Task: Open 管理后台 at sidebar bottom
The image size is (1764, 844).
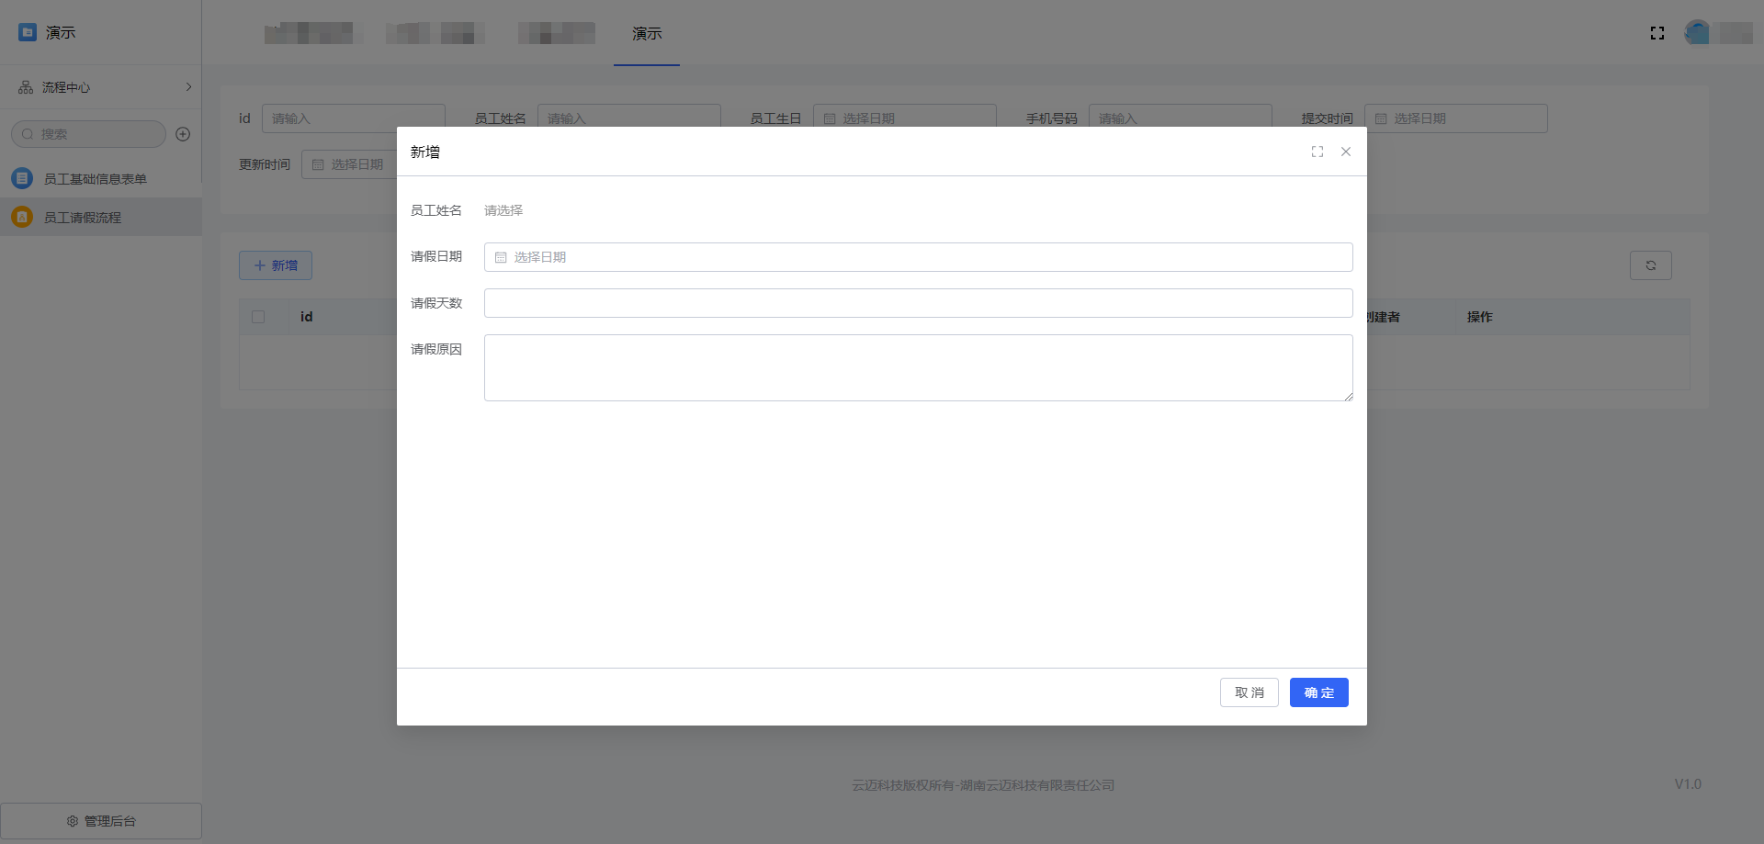Action: pos(101,821)
